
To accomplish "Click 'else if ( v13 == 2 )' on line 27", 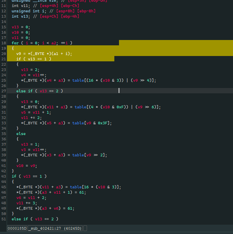I will click(x=40, y=91).
